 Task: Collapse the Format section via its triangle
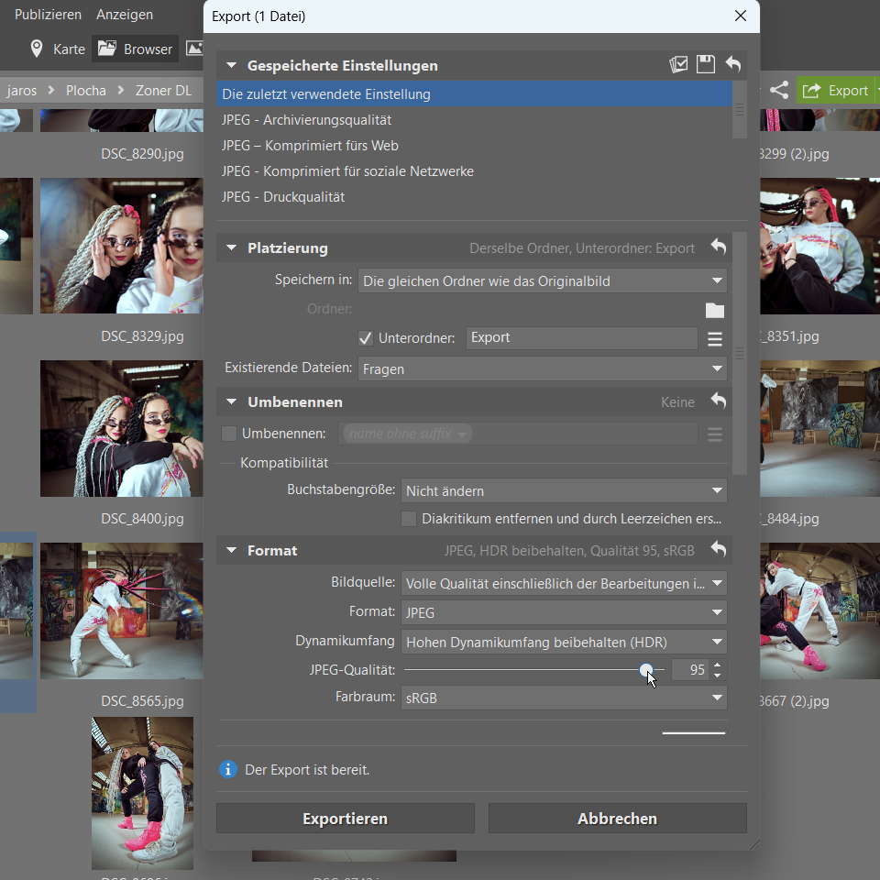tap(231, 551)
